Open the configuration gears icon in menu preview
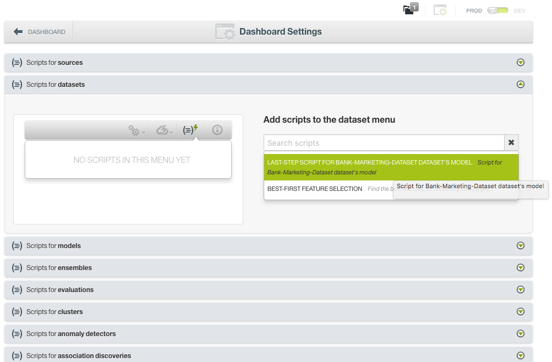This screenshot has height=362, width=552. (x=135, y=130)
